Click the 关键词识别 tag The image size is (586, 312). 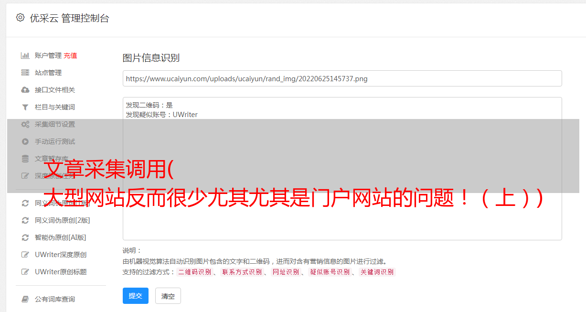pos(377,272)
